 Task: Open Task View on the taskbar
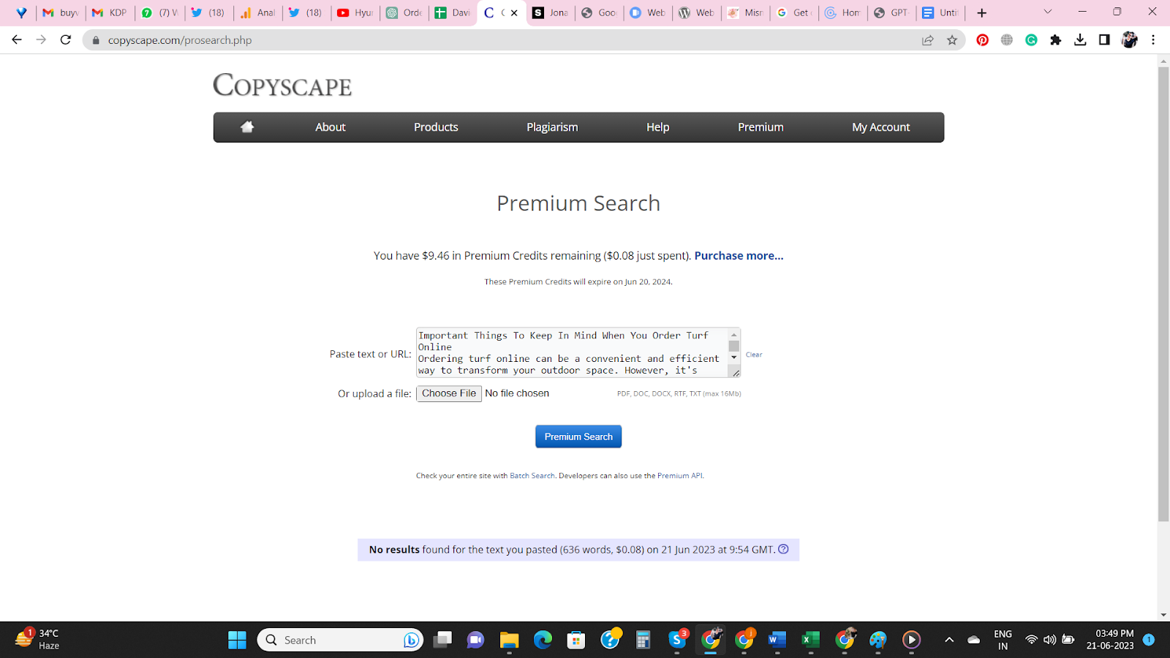pyautogui.click(x=442, y=640)
